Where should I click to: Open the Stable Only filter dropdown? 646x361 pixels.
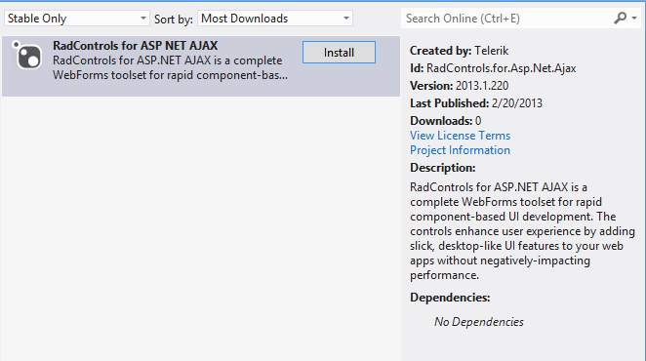[77, 19]
